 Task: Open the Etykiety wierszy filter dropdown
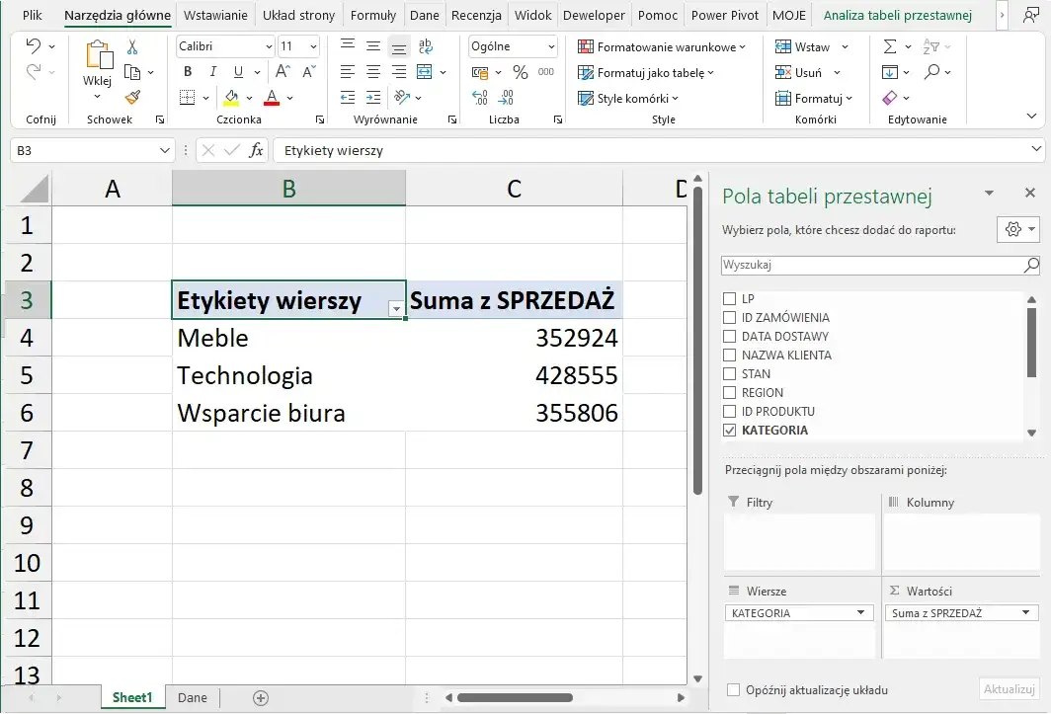[396, 309]
